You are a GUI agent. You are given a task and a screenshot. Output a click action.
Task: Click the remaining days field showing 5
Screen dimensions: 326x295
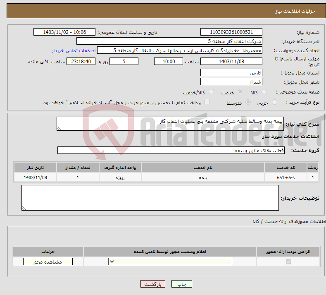[124, 61]
